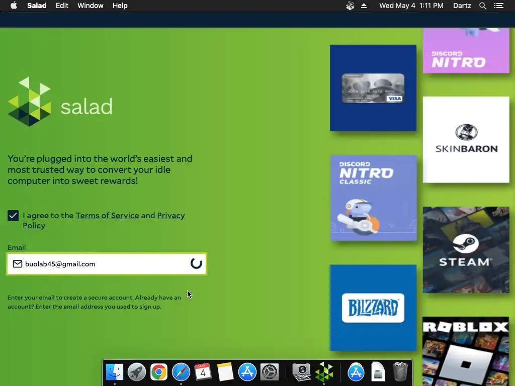Launch Google Chrome from the Dock
This screenshot has height=386, width=515.
tap(158, 372)
